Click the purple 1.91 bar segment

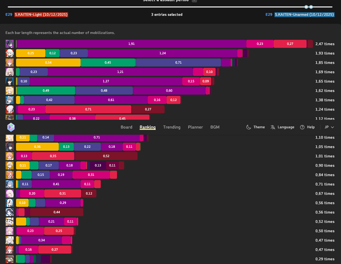(131, 44)
